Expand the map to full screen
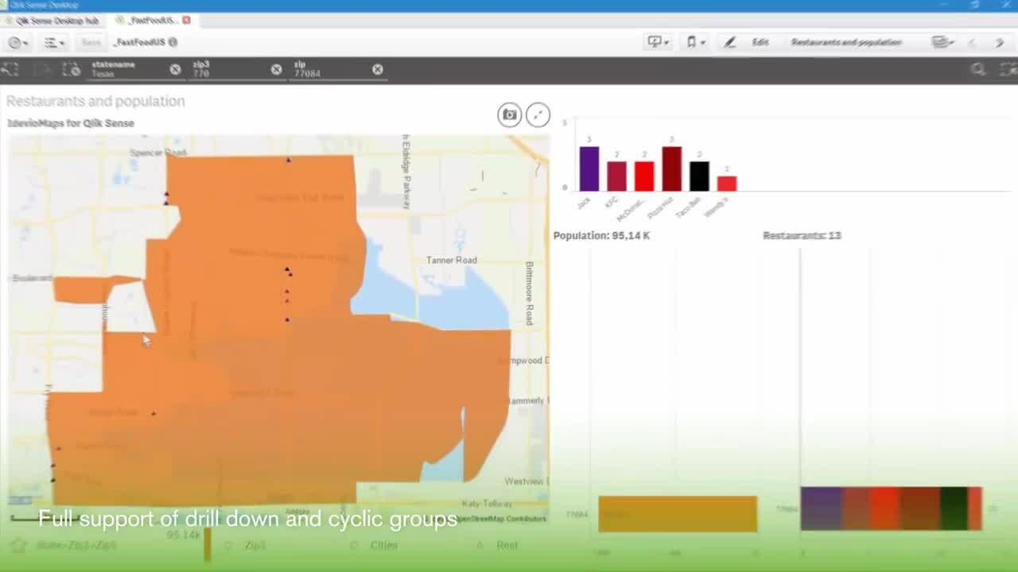 (x=538, y=114)
